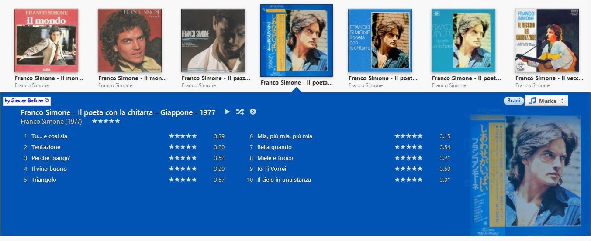Open the Il pazzo album thumbnail
Screen dimensions: 591x241
click(x=213, y=41)
